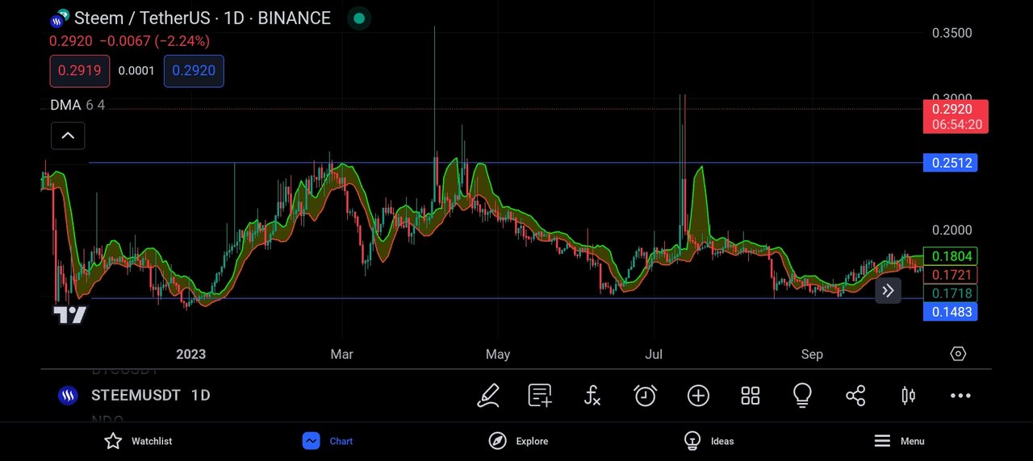Tap the lightbulb ideas icon in toolbar
The width and height of the screenshot is (1033, 461).
(x=802, y=395)
